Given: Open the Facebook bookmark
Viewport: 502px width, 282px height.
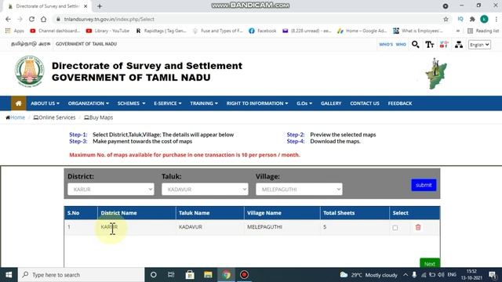Looking at the screenshot, I should pos(263,31).
